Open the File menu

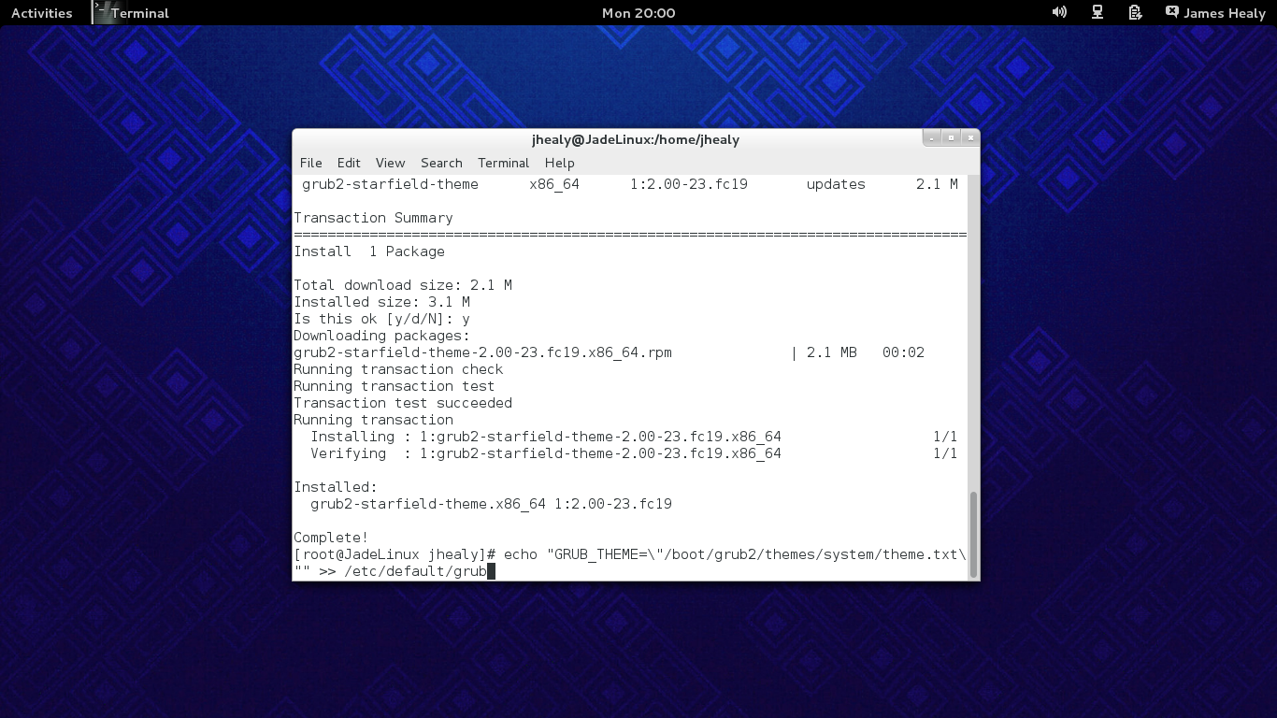coord(310,163)
